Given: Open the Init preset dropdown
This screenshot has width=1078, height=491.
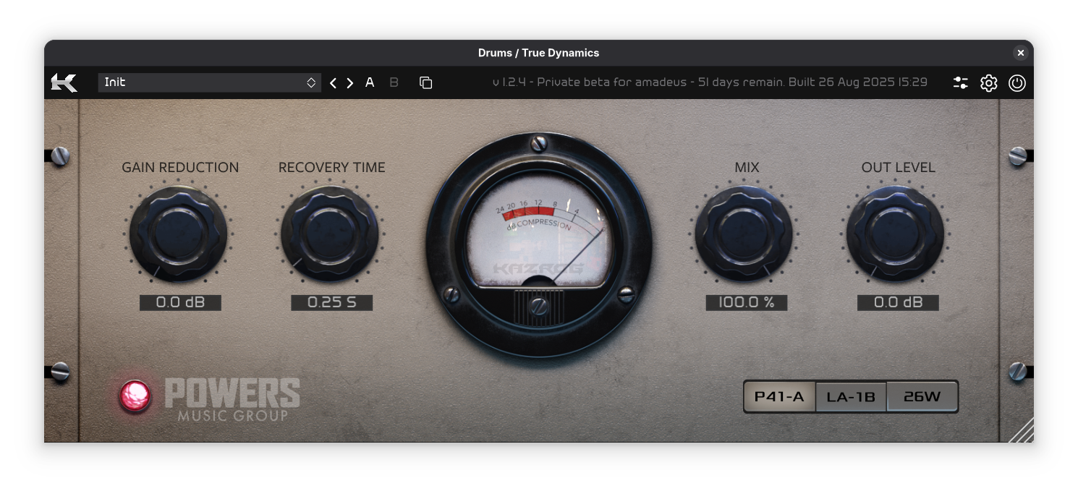Looking at the screenshot, I should click(209, 82).
